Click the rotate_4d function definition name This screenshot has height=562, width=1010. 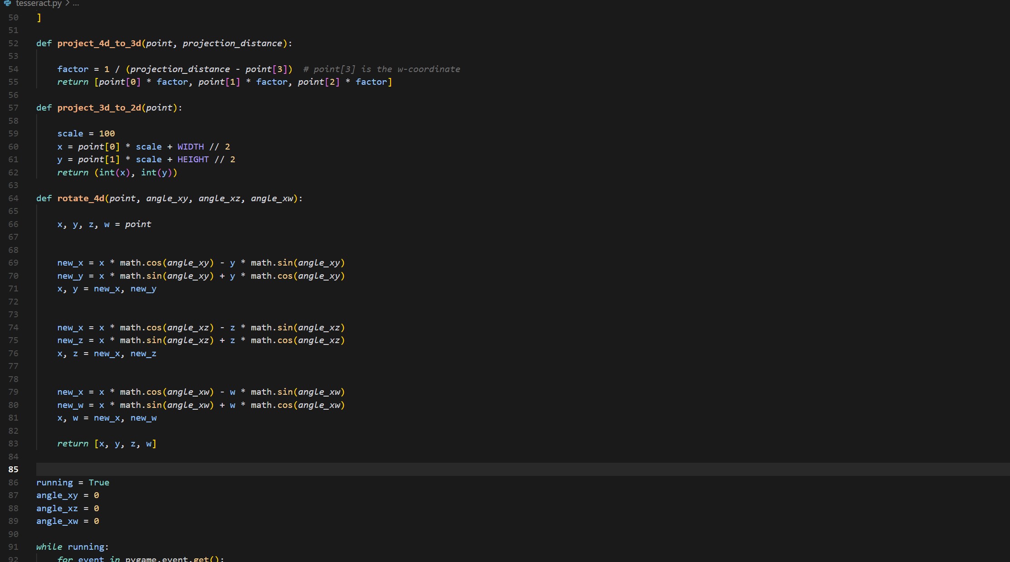81,199
